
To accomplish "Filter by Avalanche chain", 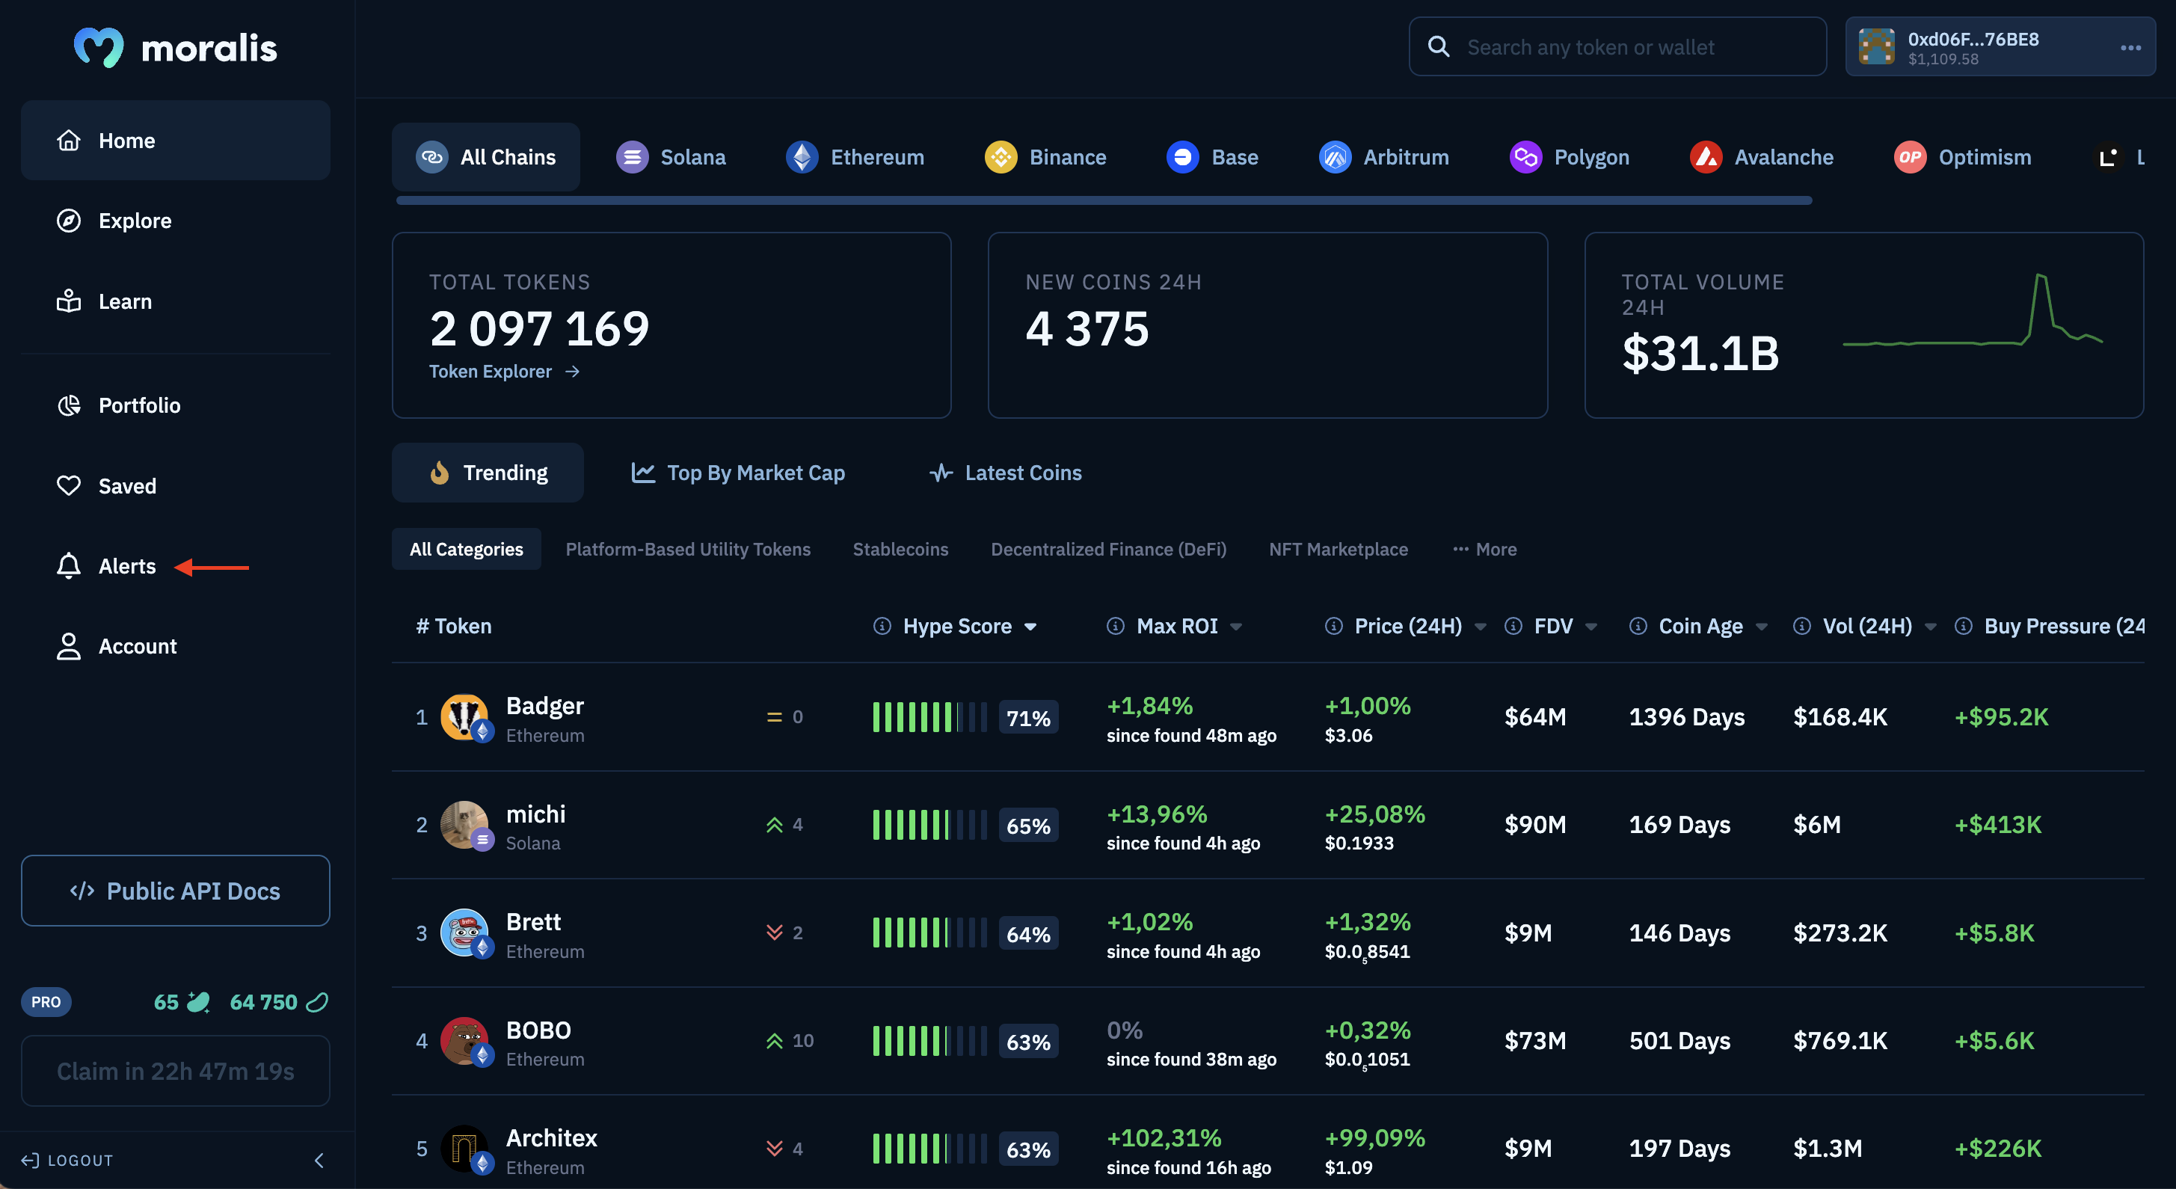I will [x=1761, y=157].
